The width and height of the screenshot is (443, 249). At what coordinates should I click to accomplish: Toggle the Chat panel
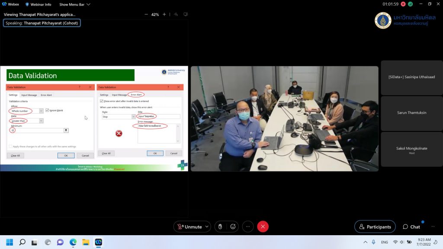click(411, 227)
